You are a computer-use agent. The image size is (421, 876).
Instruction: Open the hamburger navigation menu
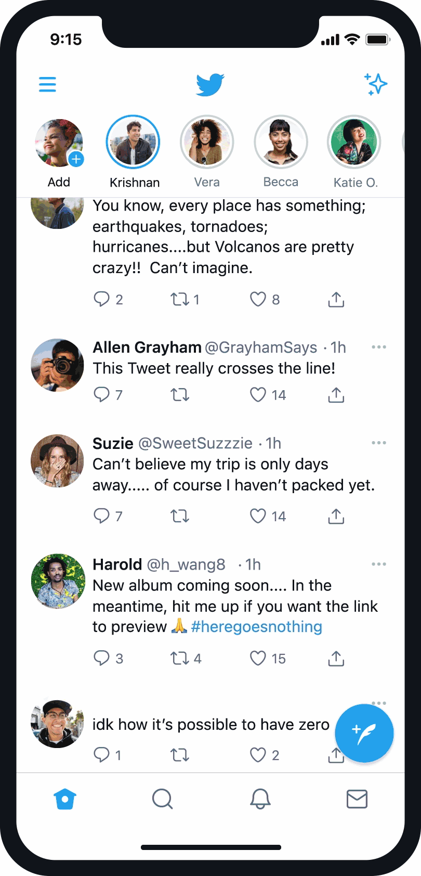[x=47, y=84]
